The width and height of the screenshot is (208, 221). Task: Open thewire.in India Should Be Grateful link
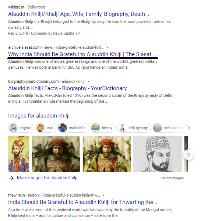point(83,202)
